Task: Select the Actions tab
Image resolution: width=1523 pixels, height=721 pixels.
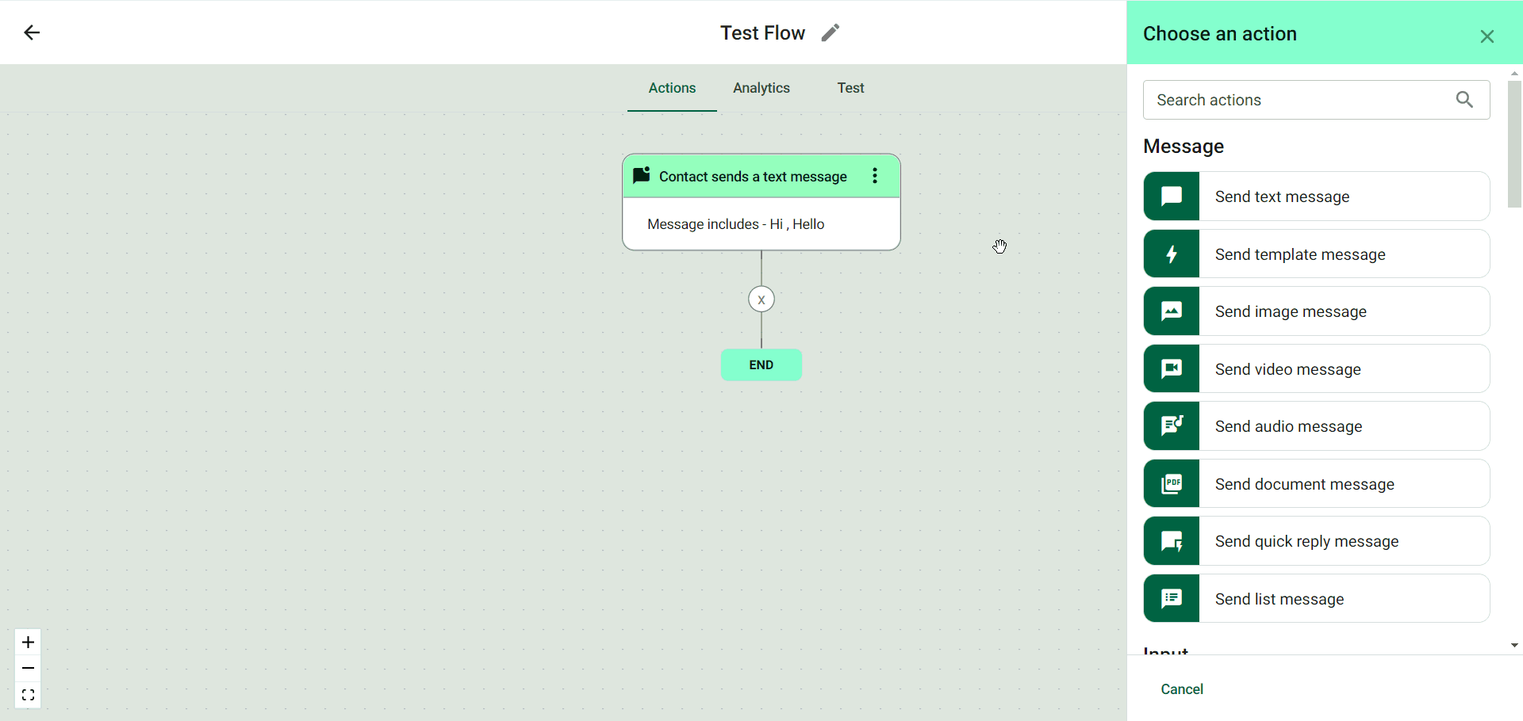Action: tap(672, 88)
